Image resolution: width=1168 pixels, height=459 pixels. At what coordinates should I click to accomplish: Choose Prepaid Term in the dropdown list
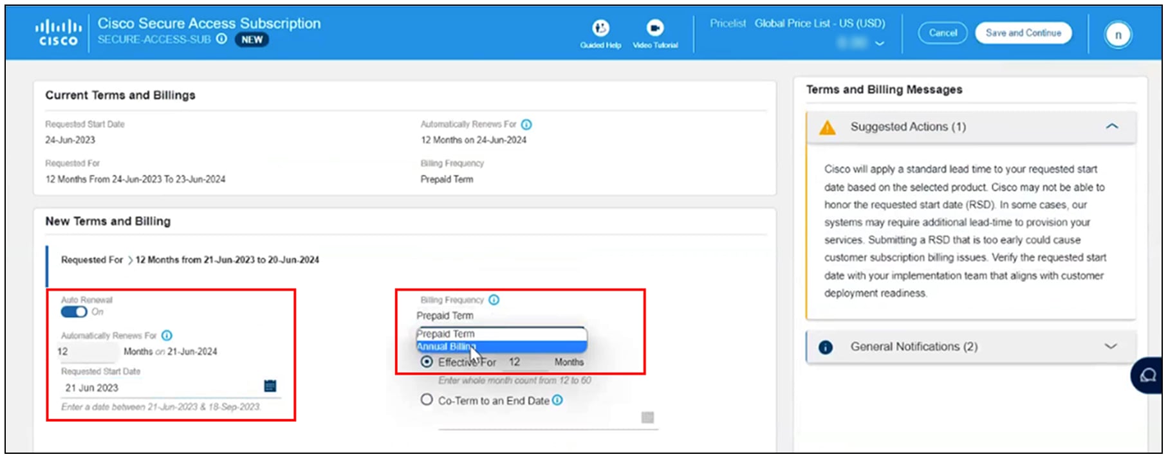tap(501, 334)
